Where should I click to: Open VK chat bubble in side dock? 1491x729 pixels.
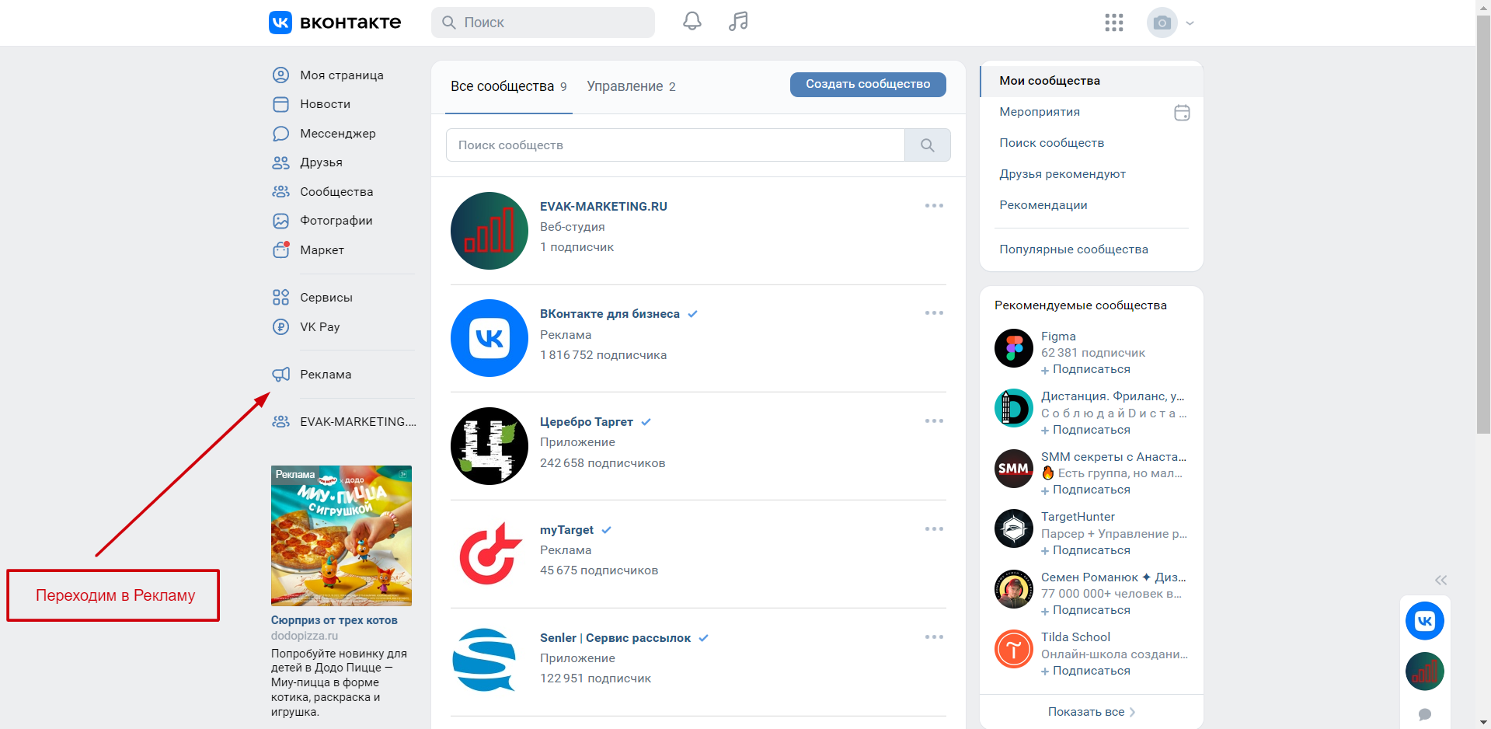[1425, 621]
